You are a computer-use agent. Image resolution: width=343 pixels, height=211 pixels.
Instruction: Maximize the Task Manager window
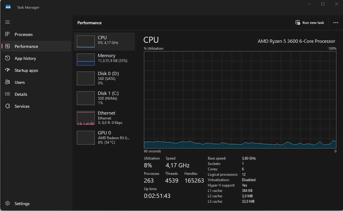coord(323,4)
